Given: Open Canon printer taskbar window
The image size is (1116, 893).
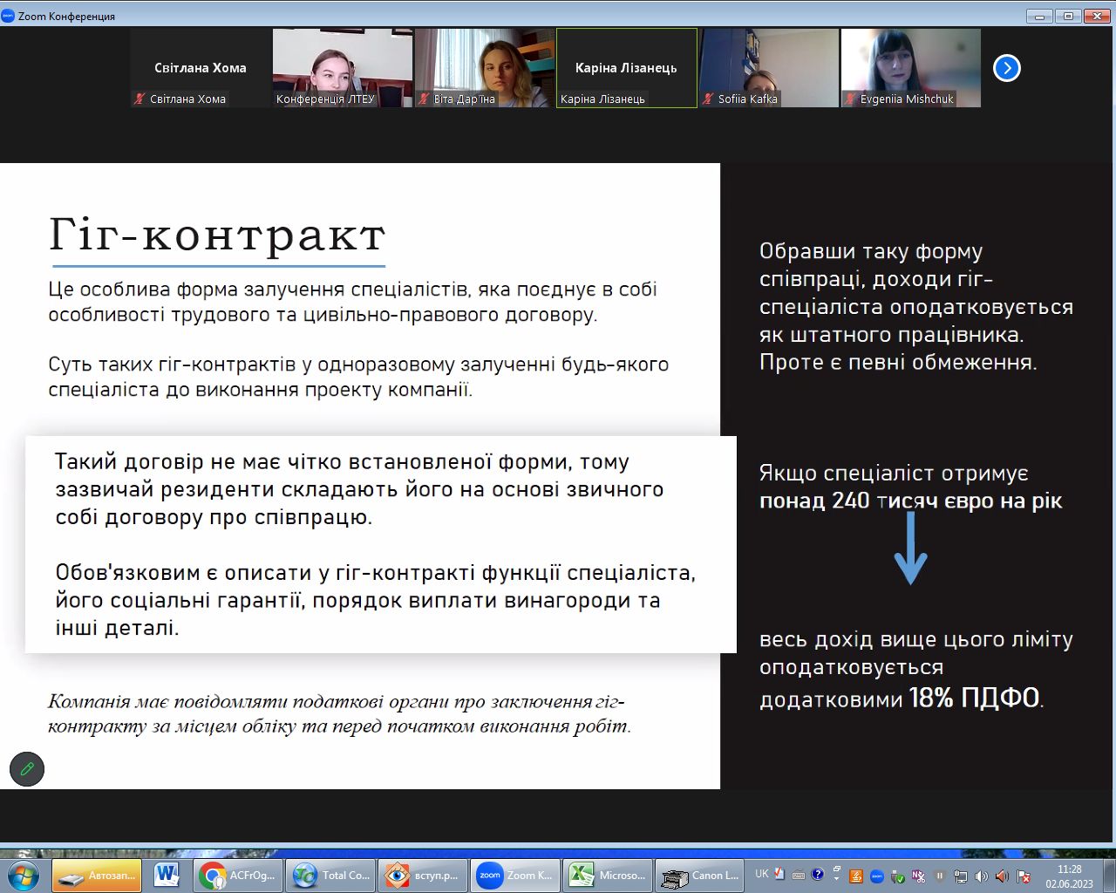Looking at the screenshot, I should click(700, 875).
